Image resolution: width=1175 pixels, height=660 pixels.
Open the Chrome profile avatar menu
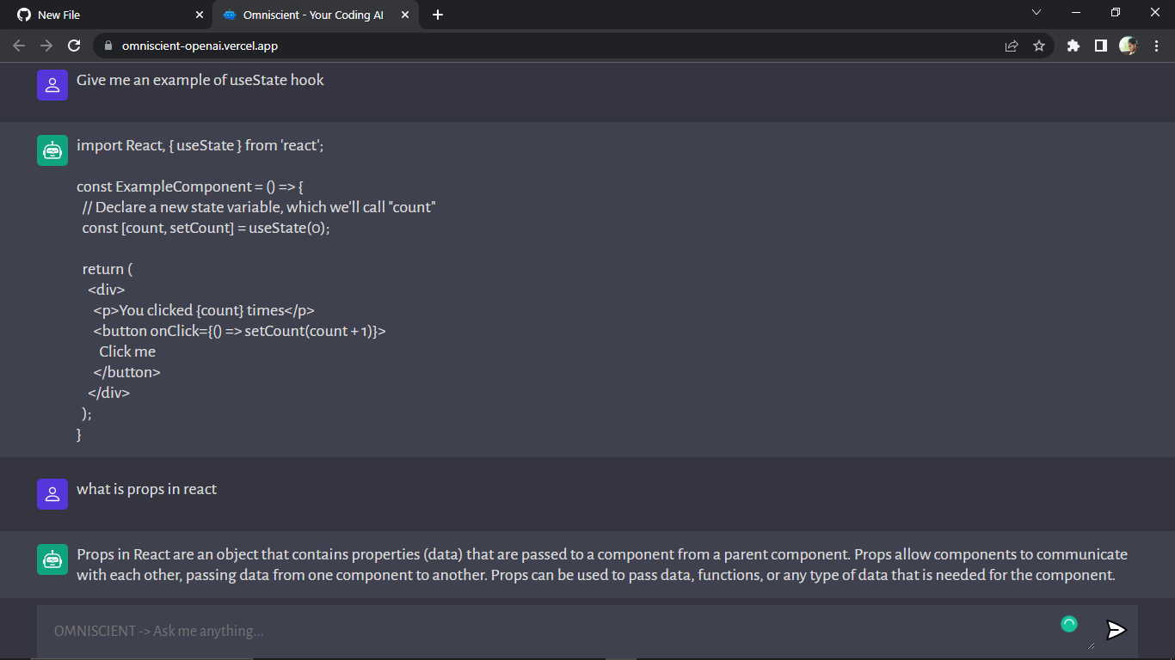point(1129,46)
